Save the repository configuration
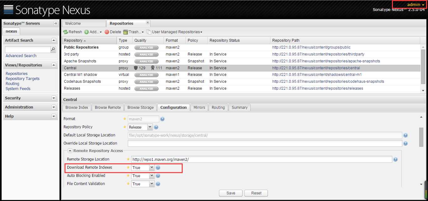Viewport: 428px width, 201px height. 231,193
